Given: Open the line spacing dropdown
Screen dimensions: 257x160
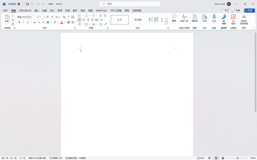Looking at the screenshot, I should (x=102, y=20).
